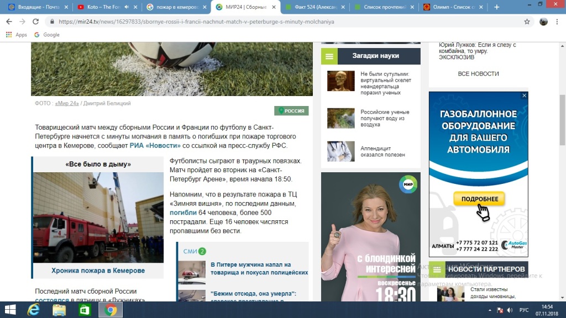Open Загадки науки section header

[x=375, y=56]
